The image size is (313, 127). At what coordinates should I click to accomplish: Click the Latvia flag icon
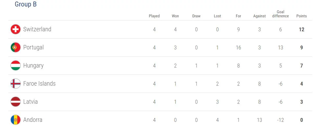point(16,102)
